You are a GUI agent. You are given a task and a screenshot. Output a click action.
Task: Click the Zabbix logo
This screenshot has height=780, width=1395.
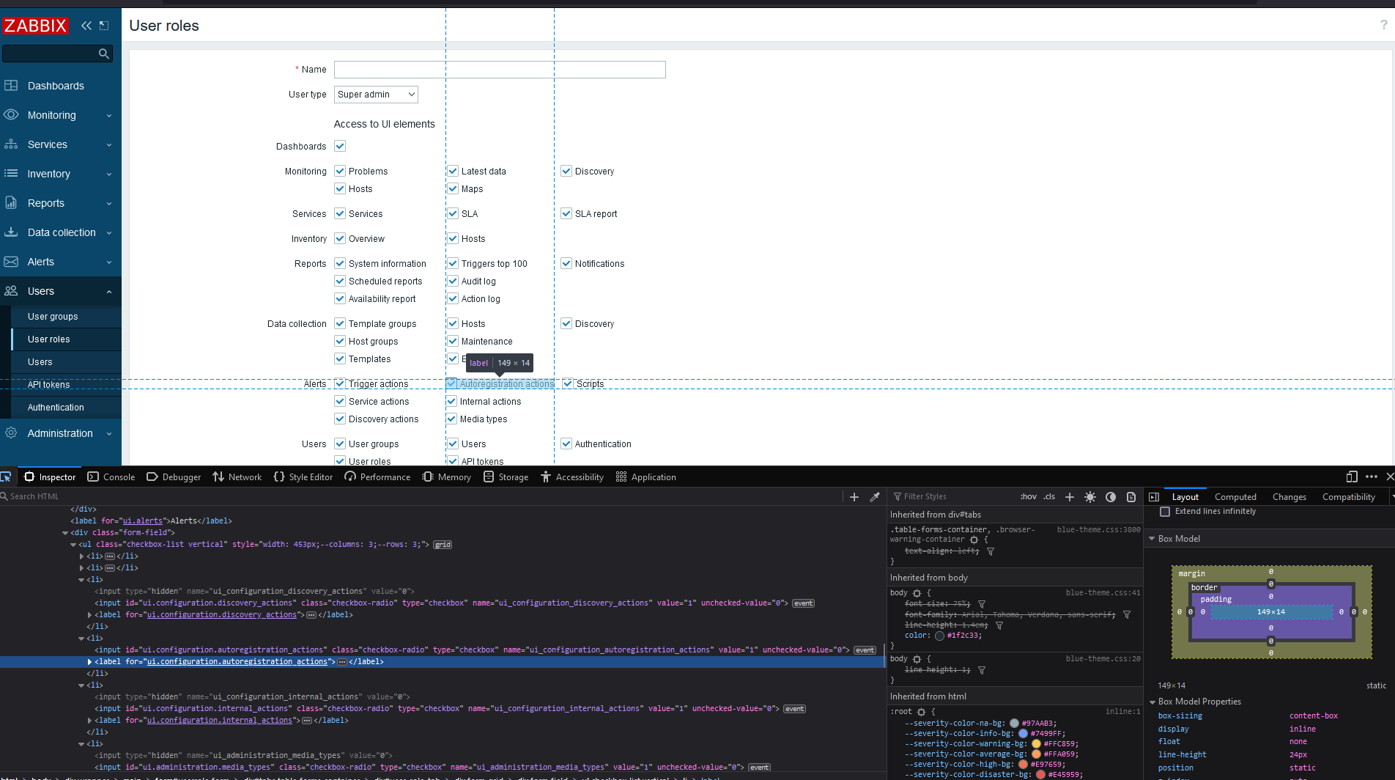(x=35, y=26)
